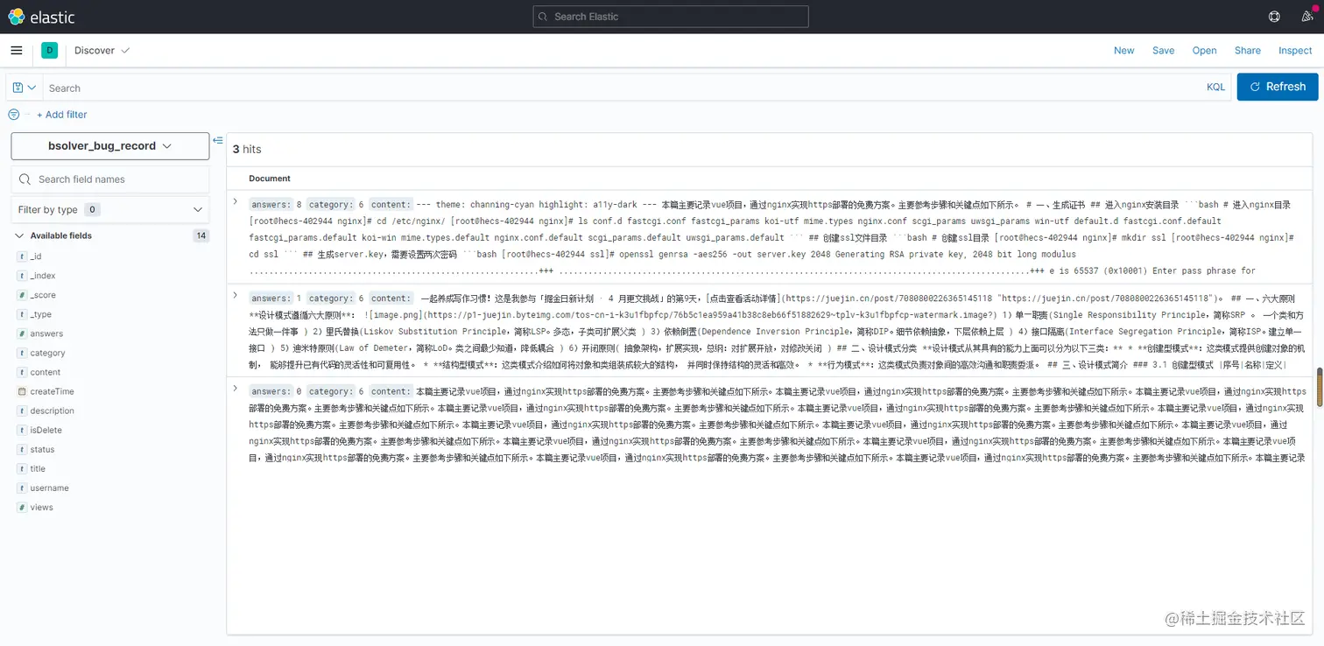Select the _type field in the sidebar
The width and height of the screenshot is (1324, 646).
click(41, 314)
